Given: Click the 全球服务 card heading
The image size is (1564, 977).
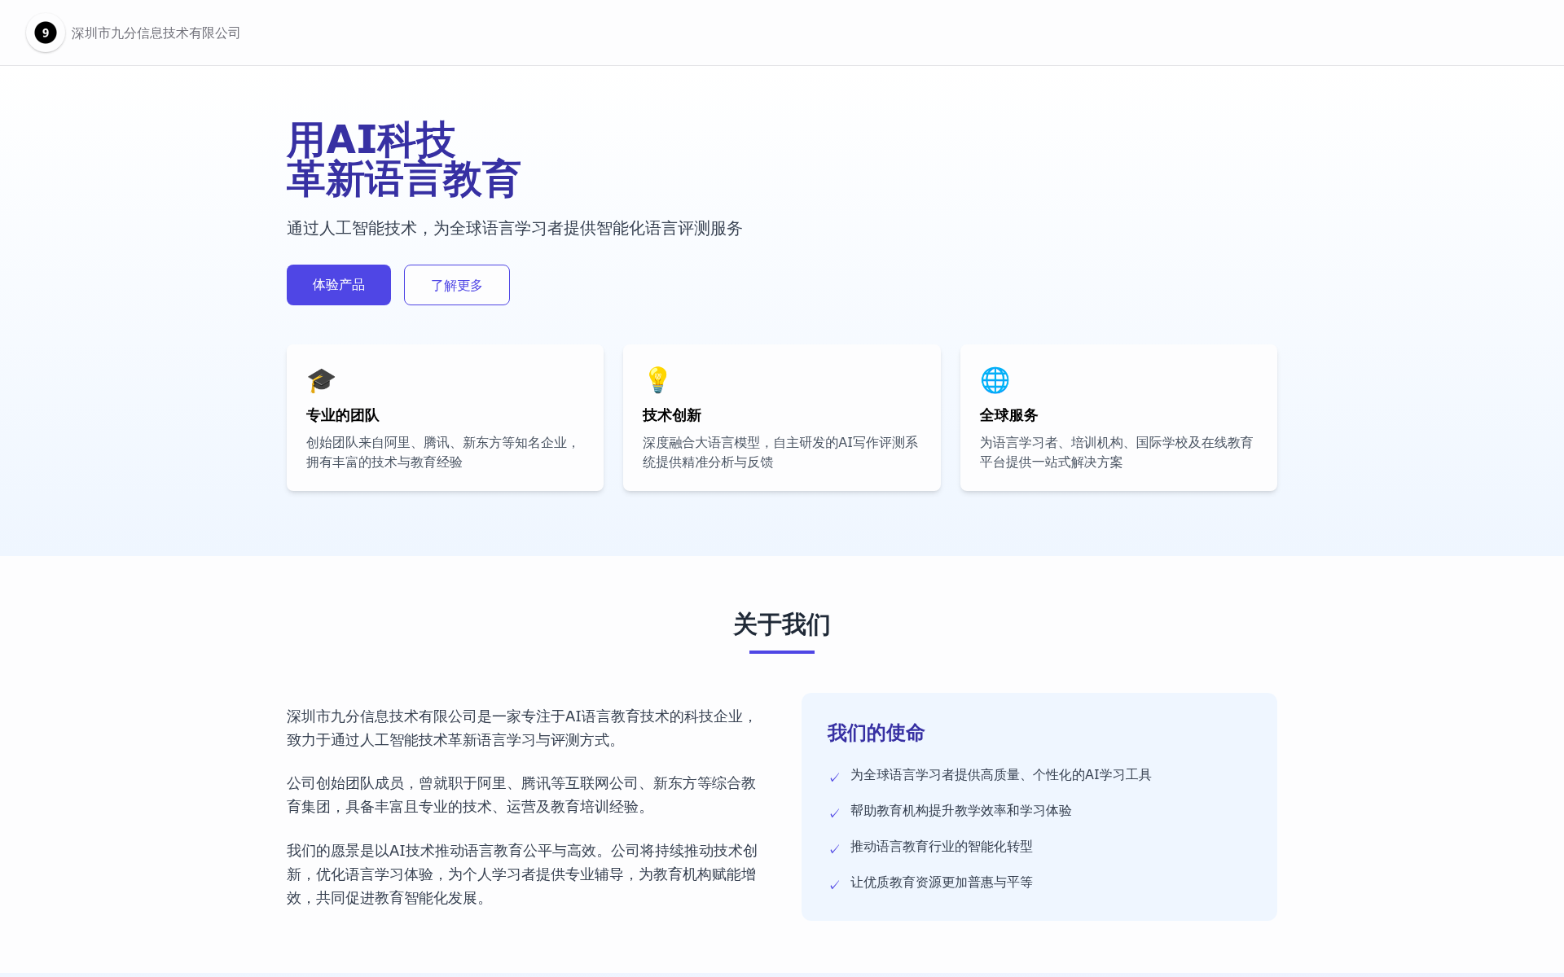Looking at the screenshot, I should tap(1008, 415).
